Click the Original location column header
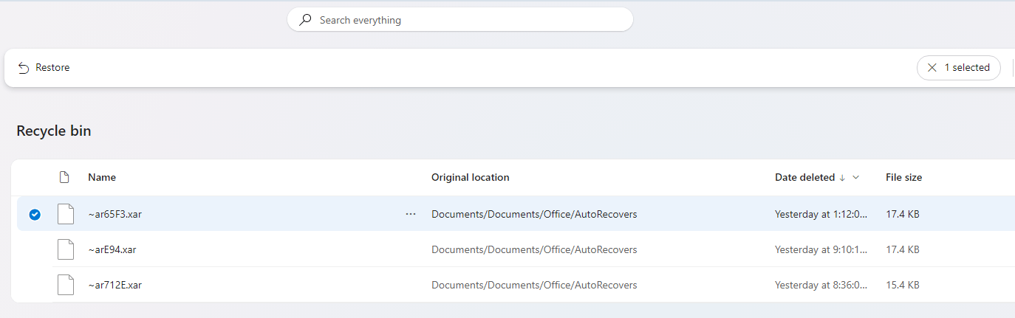 pos(470,177)
